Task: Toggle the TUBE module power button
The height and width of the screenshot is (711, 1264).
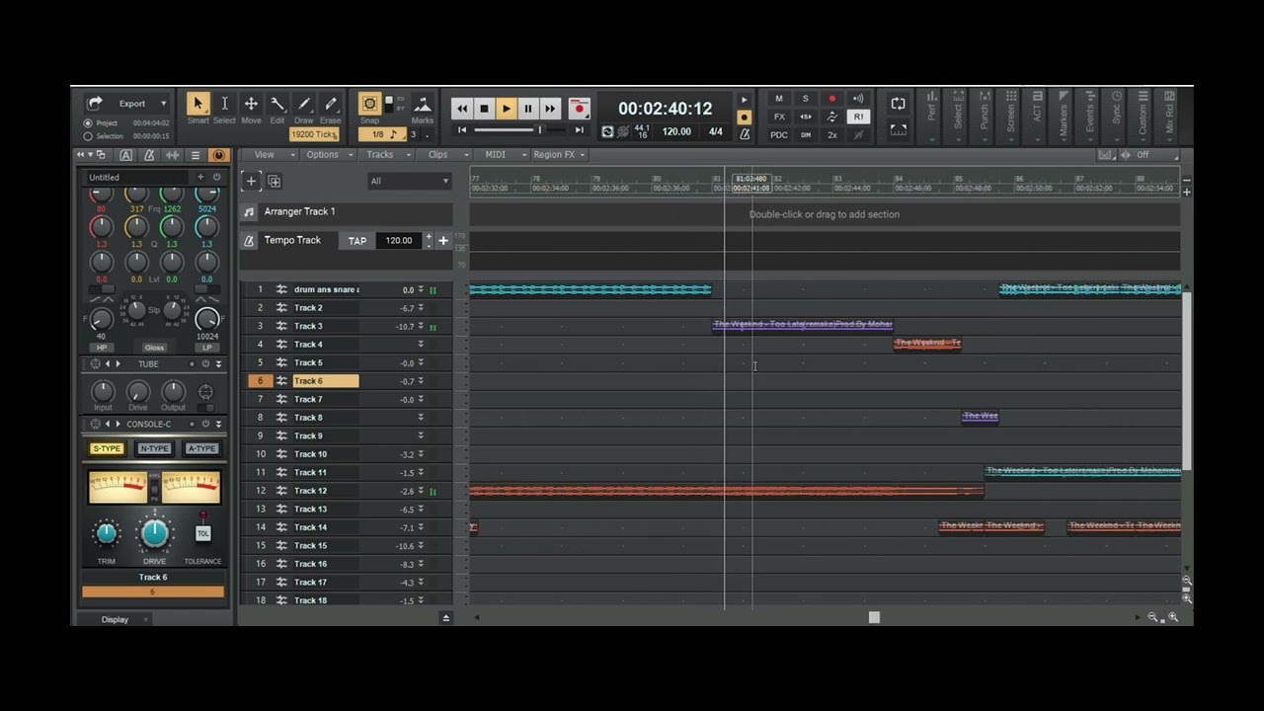Action: [x=205, y=364]
